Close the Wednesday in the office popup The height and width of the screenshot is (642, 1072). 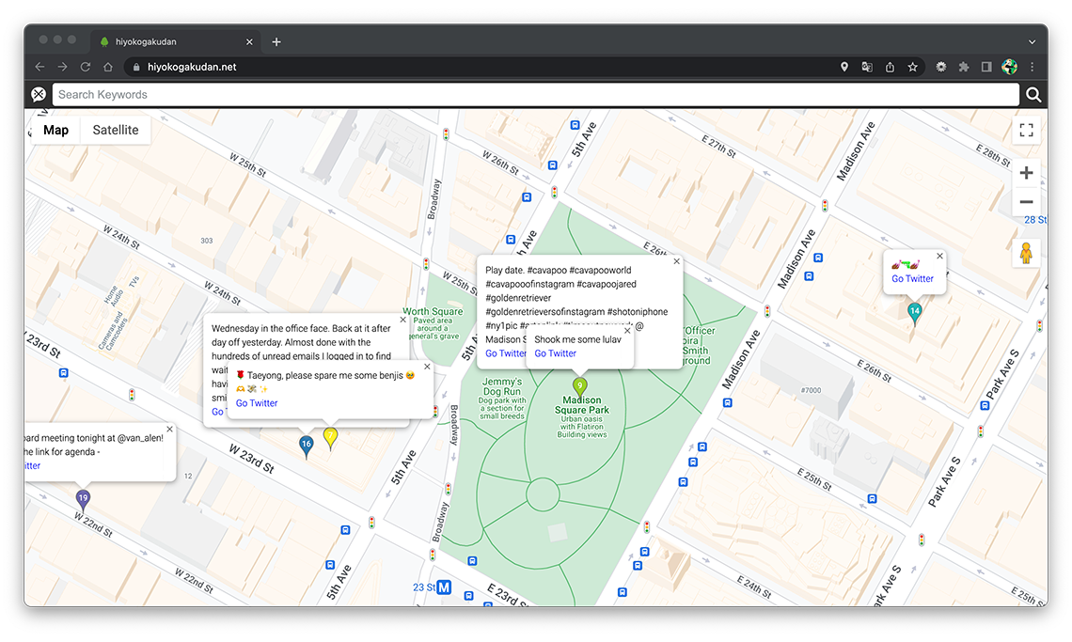403,320
